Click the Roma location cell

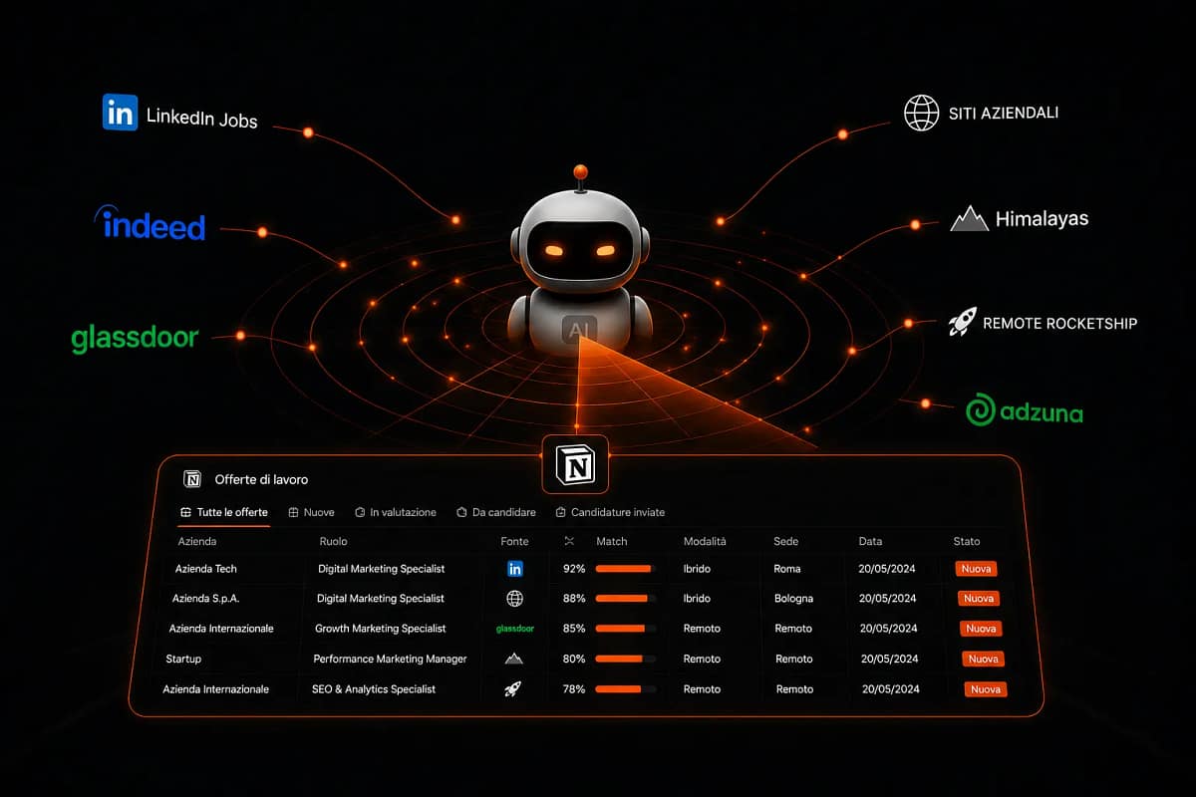click(x=787, y=569)
